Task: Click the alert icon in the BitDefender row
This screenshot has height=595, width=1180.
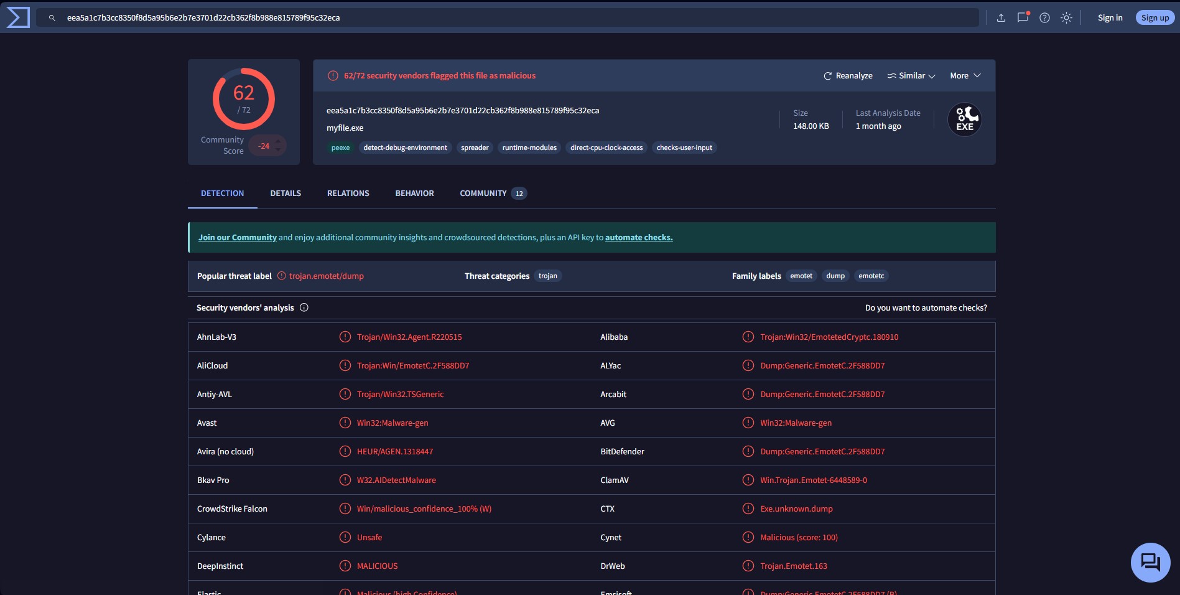Action: click(748, 451)
